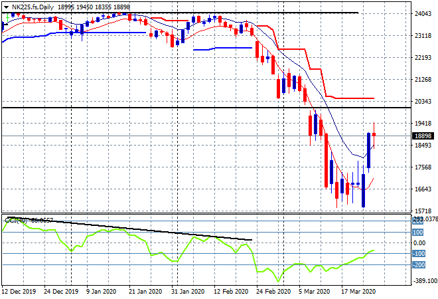
Task: Click the OHLC values 18995 19450 18355 18898
Action: coord(94,7)
